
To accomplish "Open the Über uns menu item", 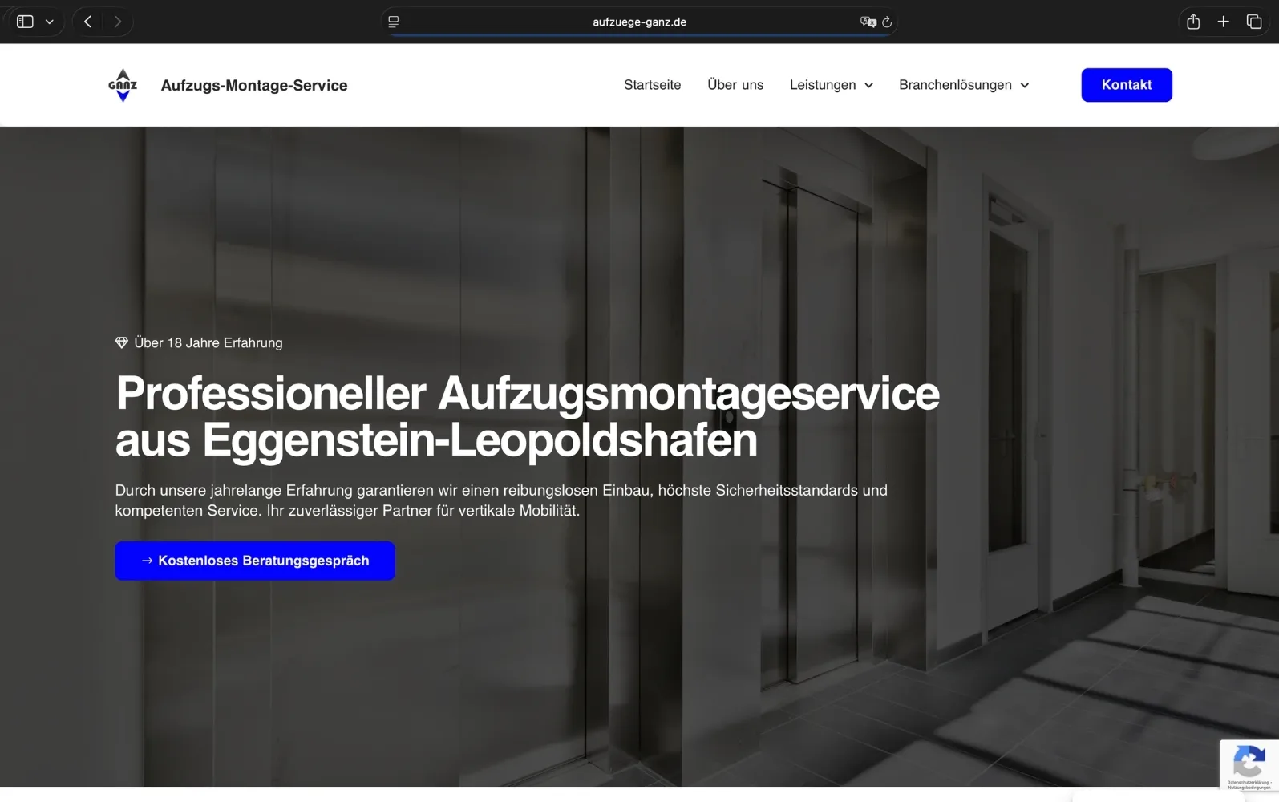I will coord(735,85).
